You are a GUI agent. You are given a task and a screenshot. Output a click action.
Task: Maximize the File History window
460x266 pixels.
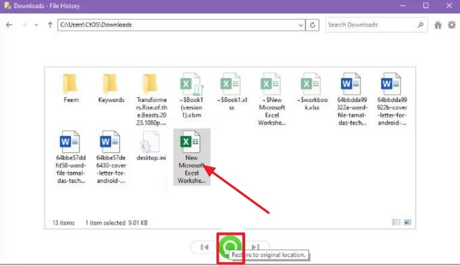click(x=426, y=6)
